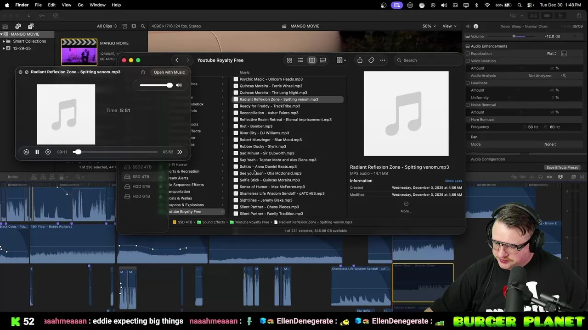This screenshot has height=330, width=588.
Task: Select the Never Sleep timeline clip
Action: (423, 283)
